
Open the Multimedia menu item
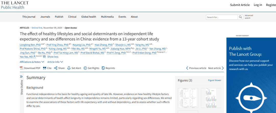coord(107,17)
